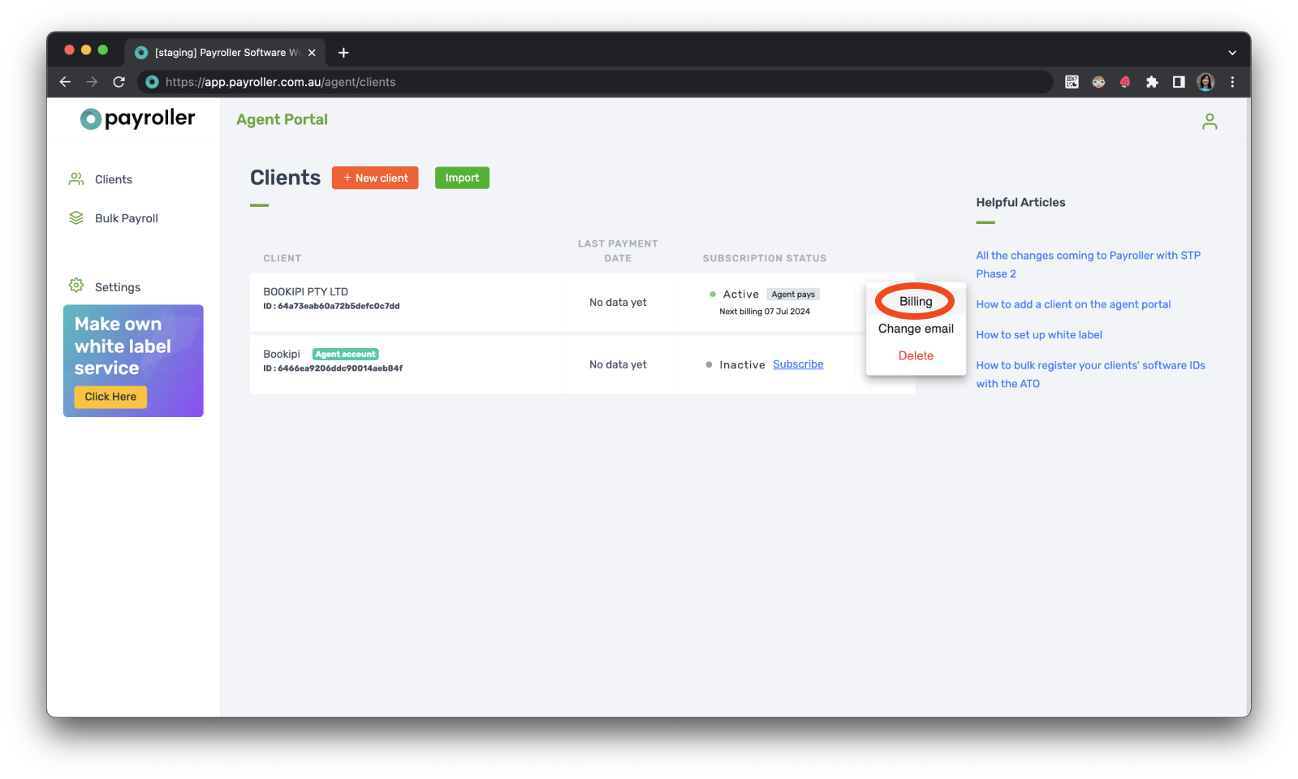Click the New client button
The image size is (1298, 779).
pos(375,178)
